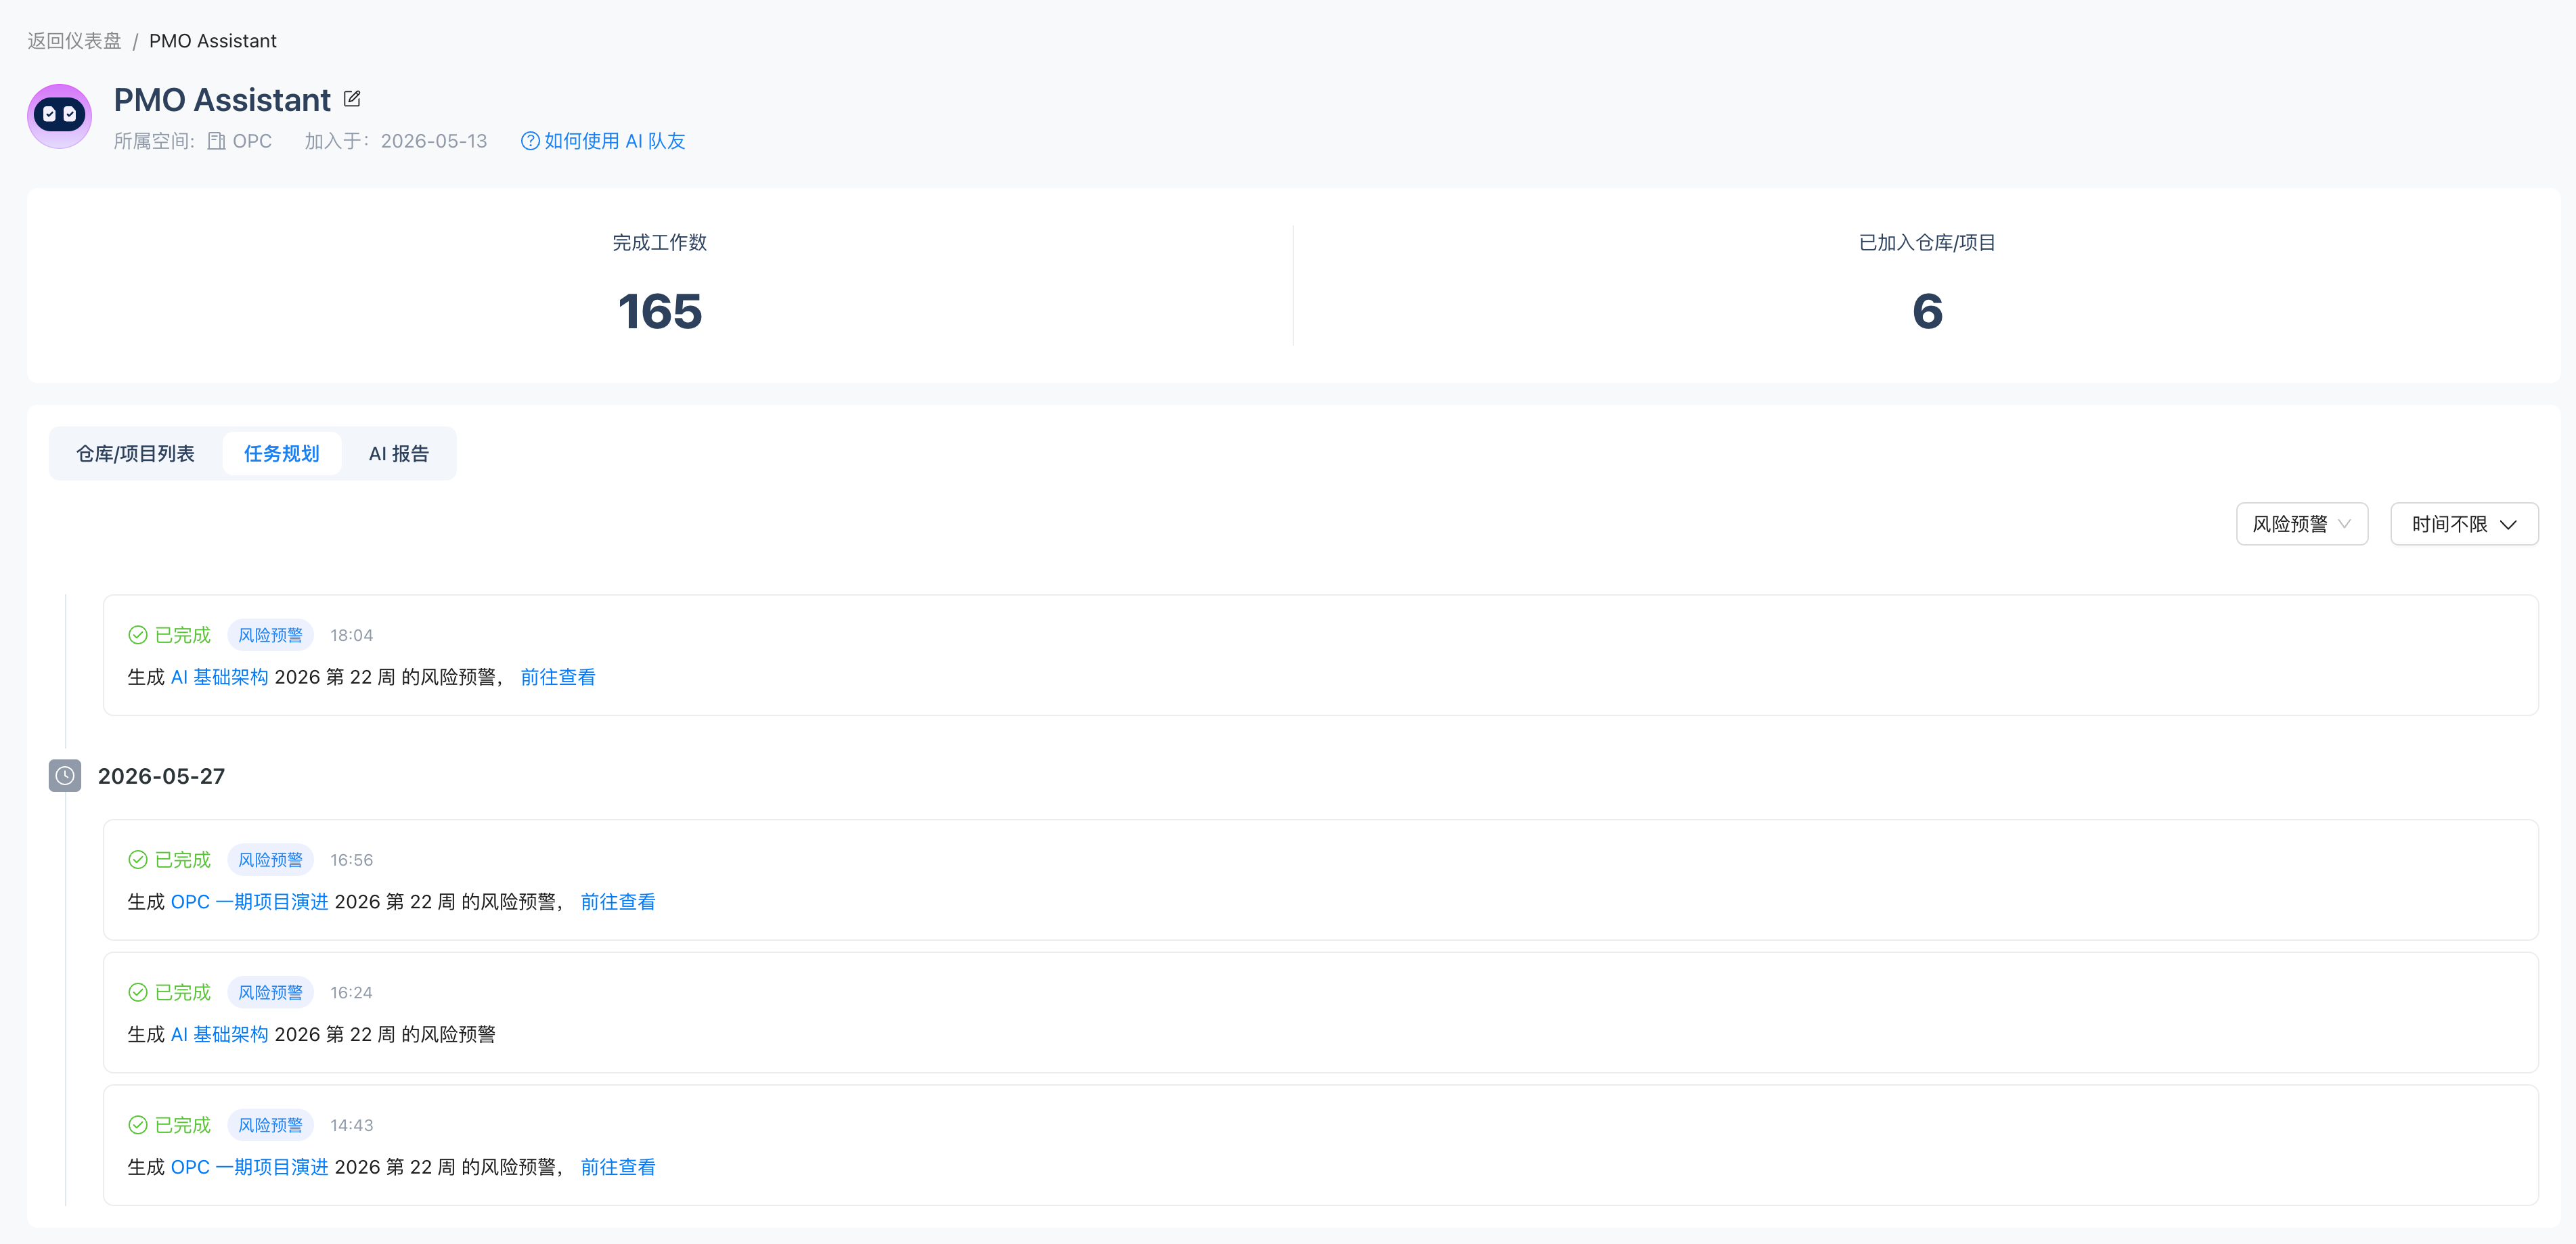Click the green completed checkmark on 16:56 task
Screen dimensions: 2576x1244
click(x=138, y=860)
